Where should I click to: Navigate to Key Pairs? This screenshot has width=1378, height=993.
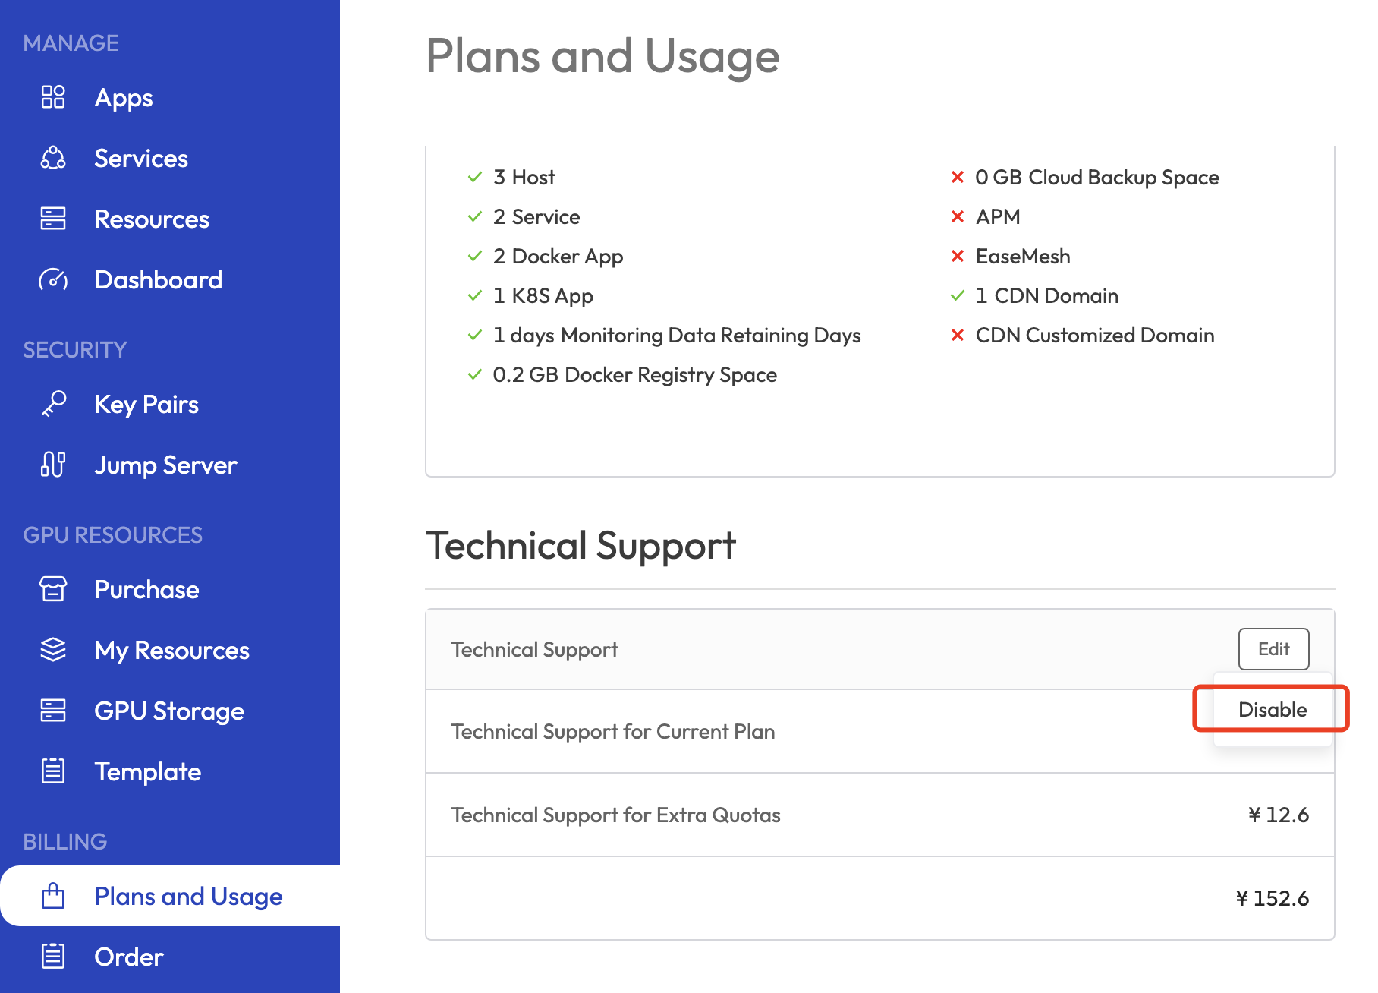tap(146, 404)
